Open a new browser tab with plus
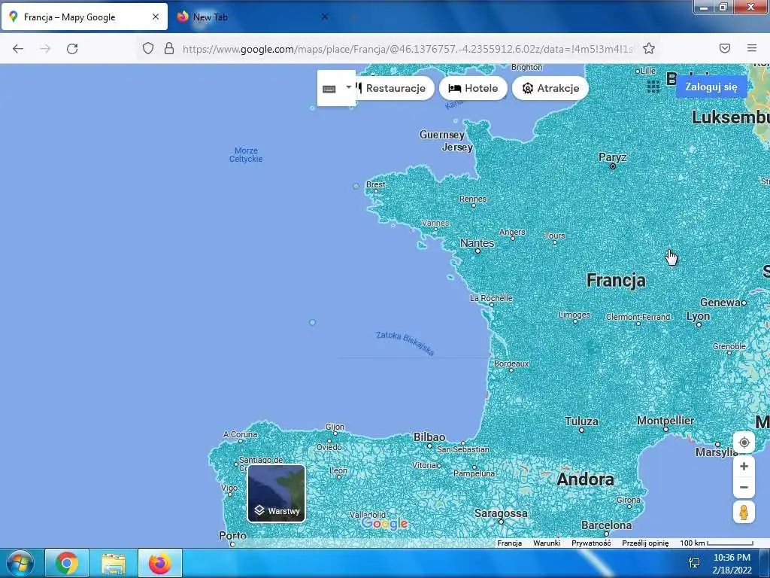The height and width of the screenshot is (578, 770). pyautogui.click(x=352, y=17)
